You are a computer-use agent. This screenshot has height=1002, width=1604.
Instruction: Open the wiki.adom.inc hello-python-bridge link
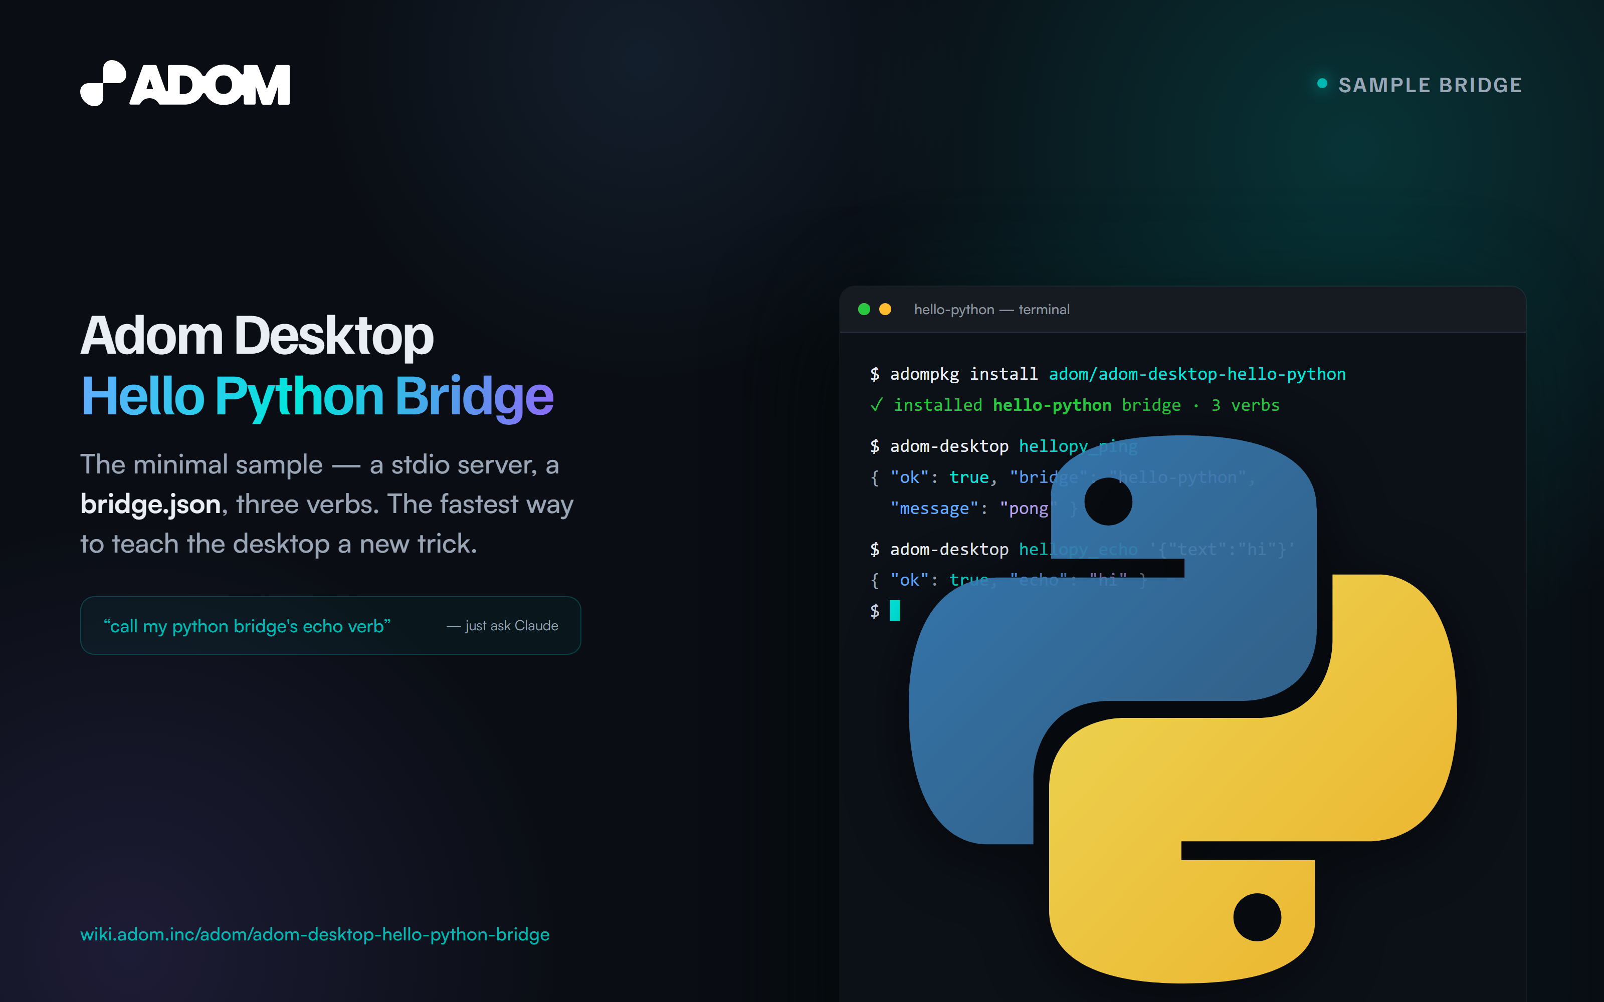tap(315, 934)
